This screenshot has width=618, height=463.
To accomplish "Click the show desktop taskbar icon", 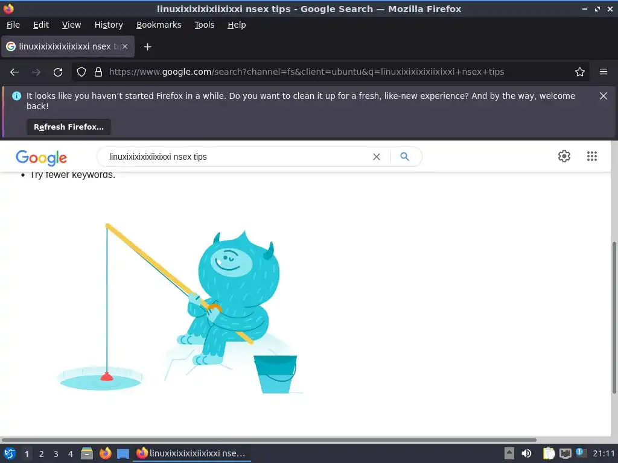I will [x=123, y=453].
